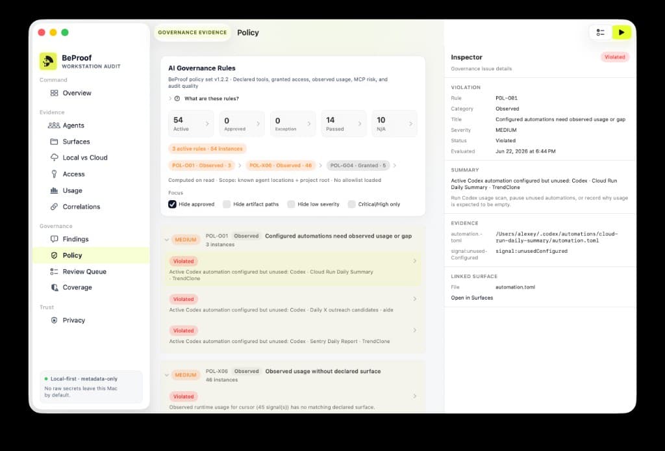The height and width of the screenshot is (451, 665).
Task: Select the Sentry Daily Report violation row
Action: click(292, 335)
